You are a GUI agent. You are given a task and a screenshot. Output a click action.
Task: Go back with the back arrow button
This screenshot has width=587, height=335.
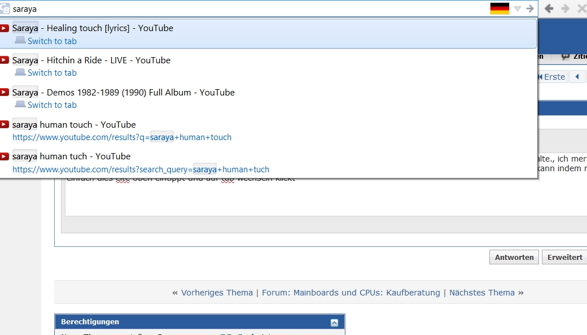[549, 8]
